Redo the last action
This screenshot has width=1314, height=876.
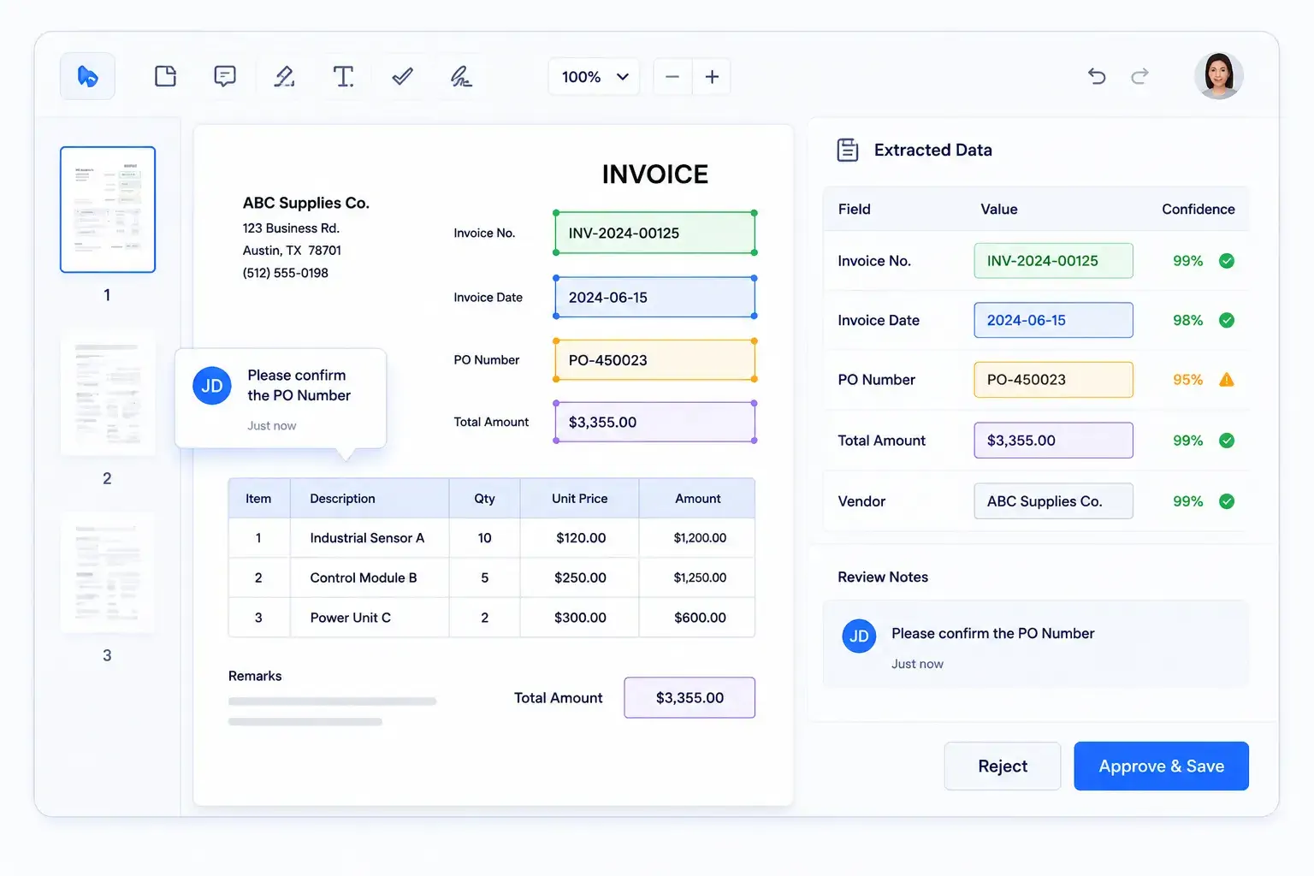[1139, 76]
